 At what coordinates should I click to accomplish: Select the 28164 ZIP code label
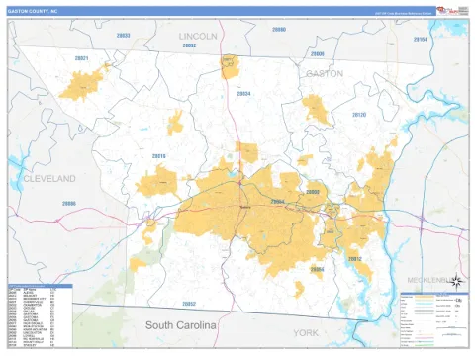[x=421, y=40]
